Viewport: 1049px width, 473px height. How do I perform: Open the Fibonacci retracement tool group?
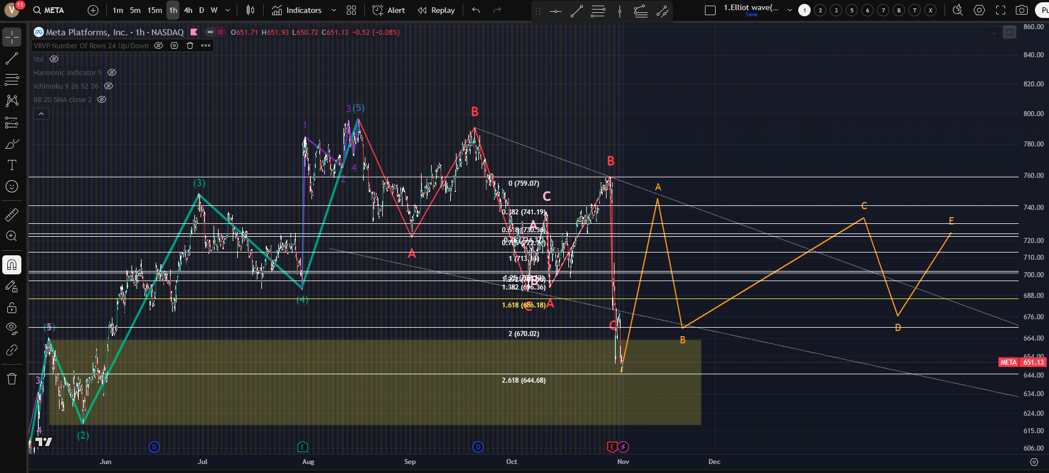coord(12,80)
